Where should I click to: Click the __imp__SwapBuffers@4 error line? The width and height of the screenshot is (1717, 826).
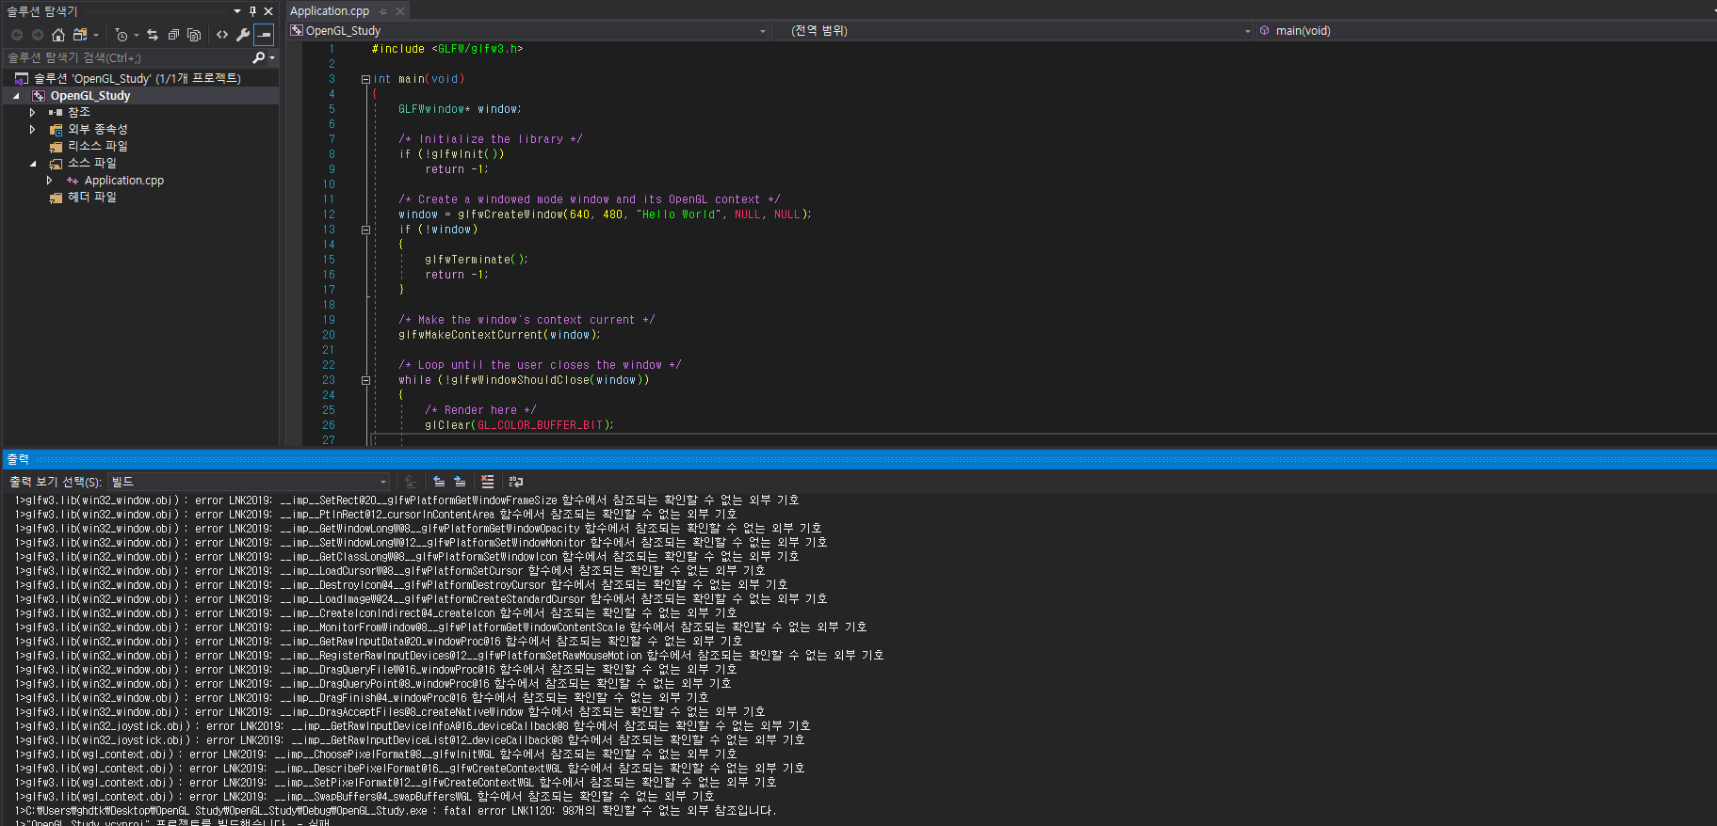coord(364,797)
